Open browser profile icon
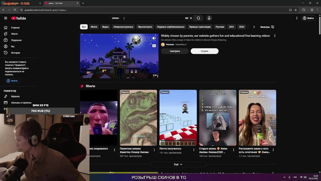The image size is (321, 181). (x=312, y=10)
